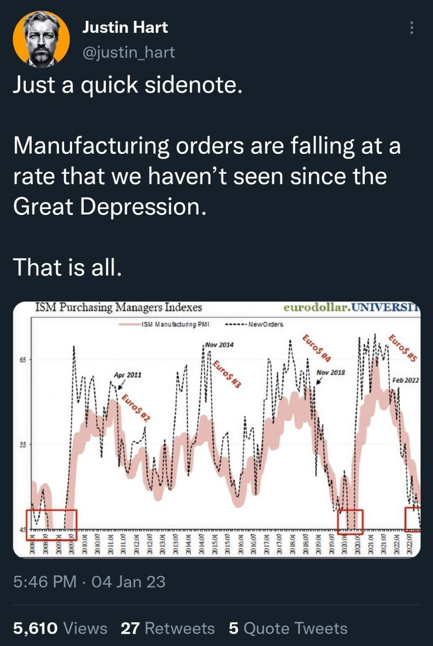The image size is (433, 646).
Task: Click the 'That is all.' tweet text
Action: 68,266
